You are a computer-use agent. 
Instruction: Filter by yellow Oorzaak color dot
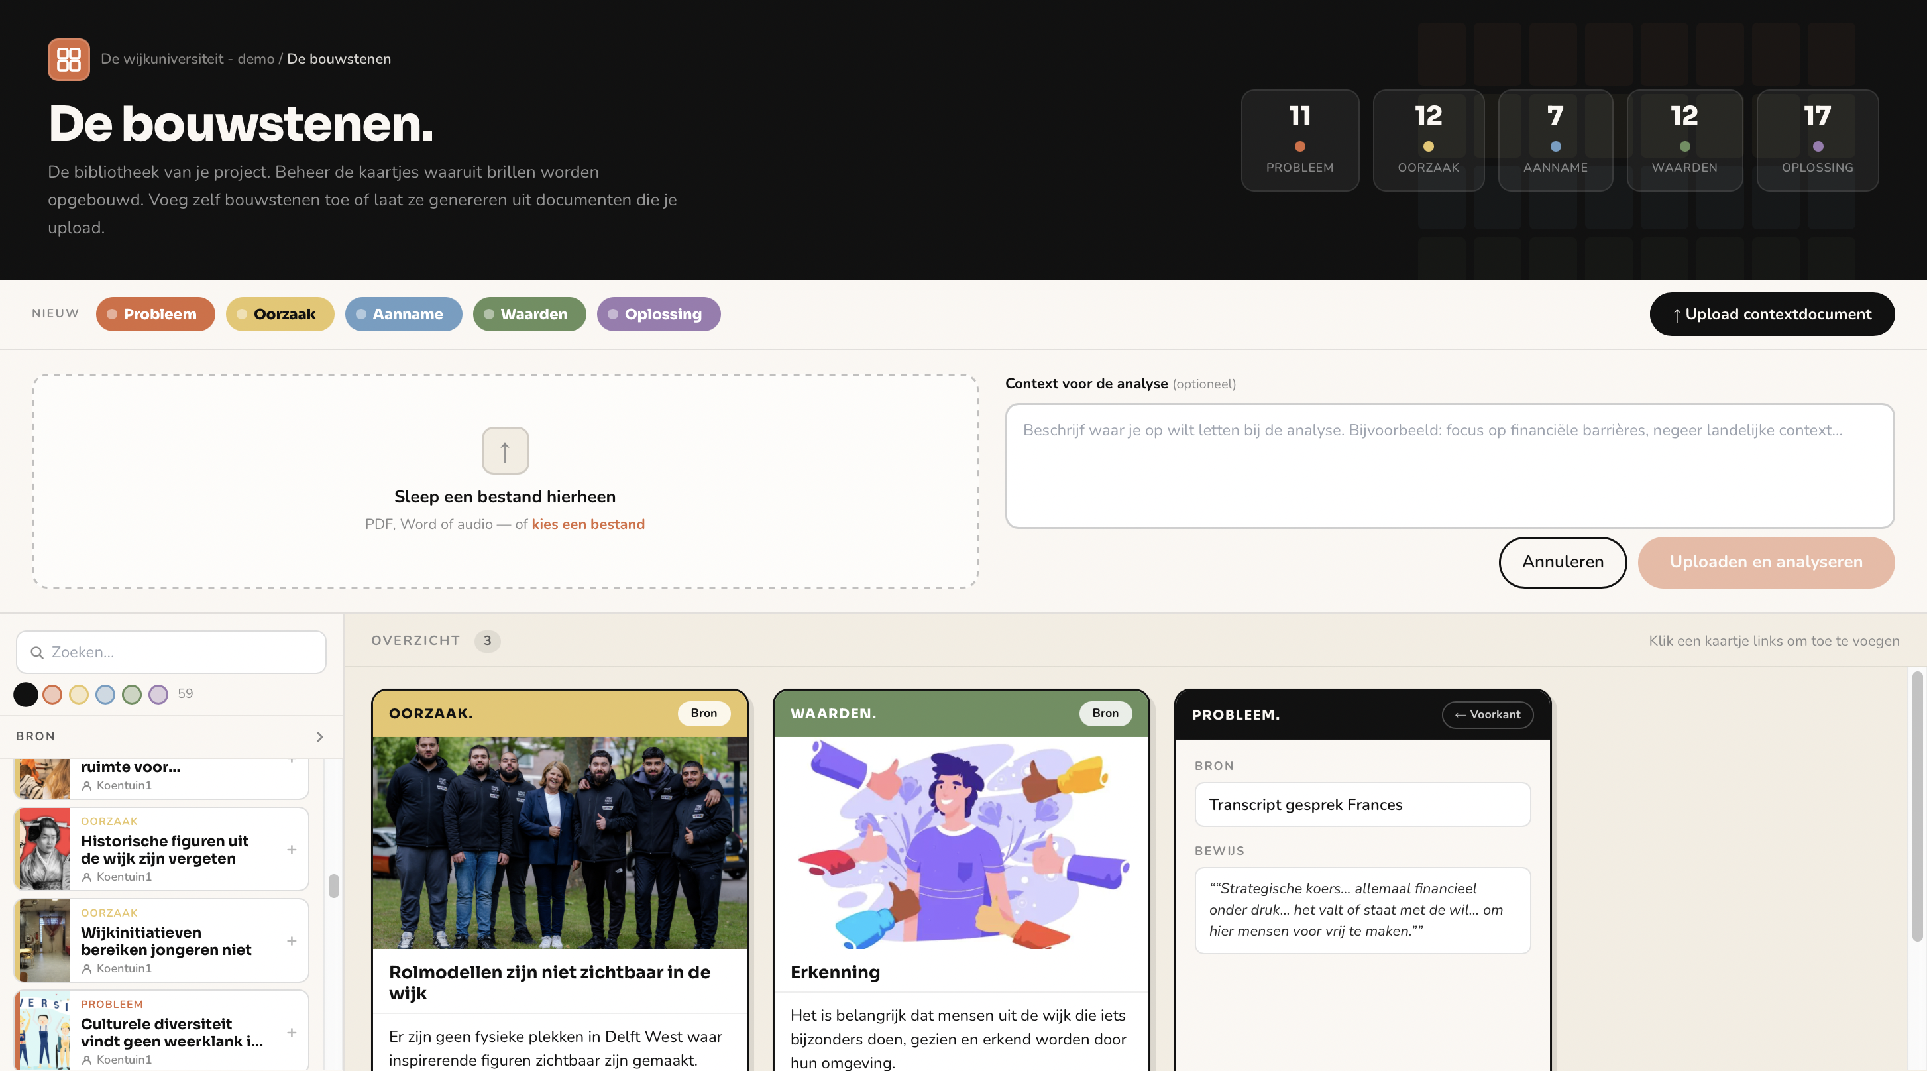(x=79, y=694)
